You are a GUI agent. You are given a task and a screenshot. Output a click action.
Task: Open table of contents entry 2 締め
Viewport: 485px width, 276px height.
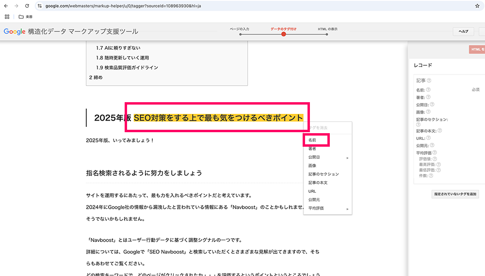click(x=96, y=77)
